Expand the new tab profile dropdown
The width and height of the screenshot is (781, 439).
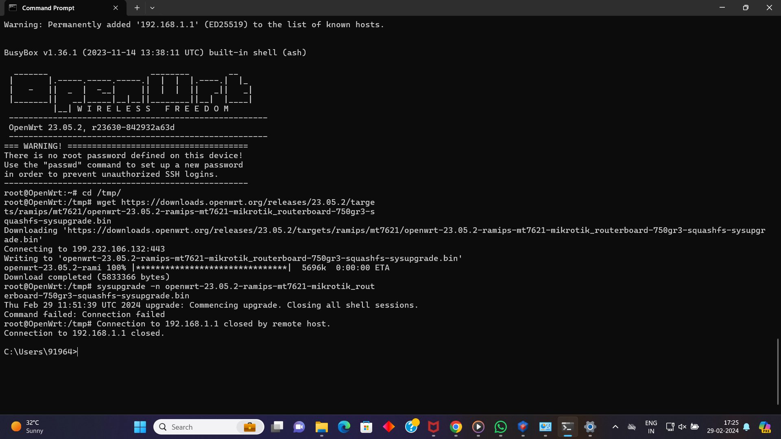tap(152, 8)
